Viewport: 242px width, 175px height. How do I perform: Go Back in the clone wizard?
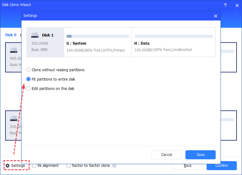tap(188, 166)
